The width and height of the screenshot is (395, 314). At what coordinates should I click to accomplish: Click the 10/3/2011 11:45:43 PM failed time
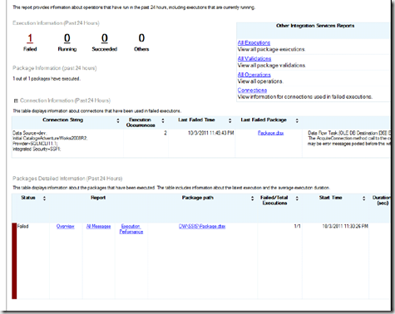(211, 133)
